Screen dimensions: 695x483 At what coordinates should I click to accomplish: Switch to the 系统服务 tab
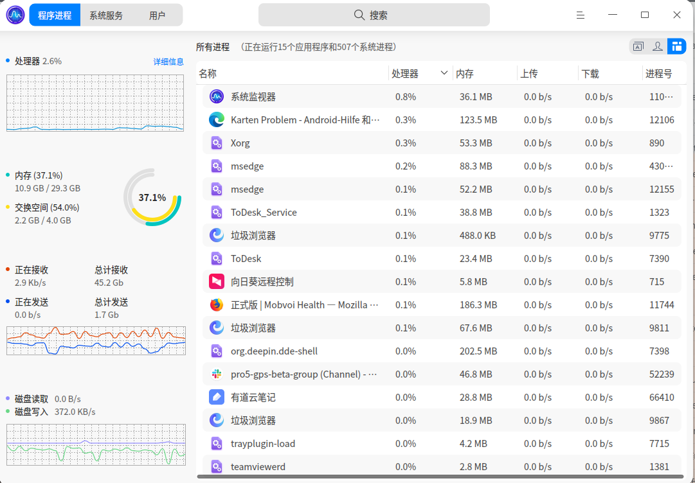pyautogui.click(x=106, y=15)
